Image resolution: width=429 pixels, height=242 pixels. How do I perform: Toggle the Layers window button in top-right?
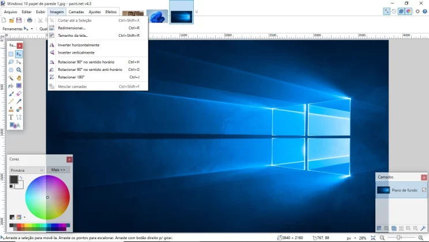(x=401, y=11)
